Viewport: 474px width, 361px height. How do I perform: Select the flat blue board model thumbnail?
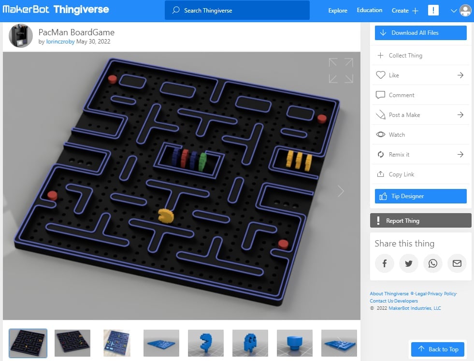point(161,343)
